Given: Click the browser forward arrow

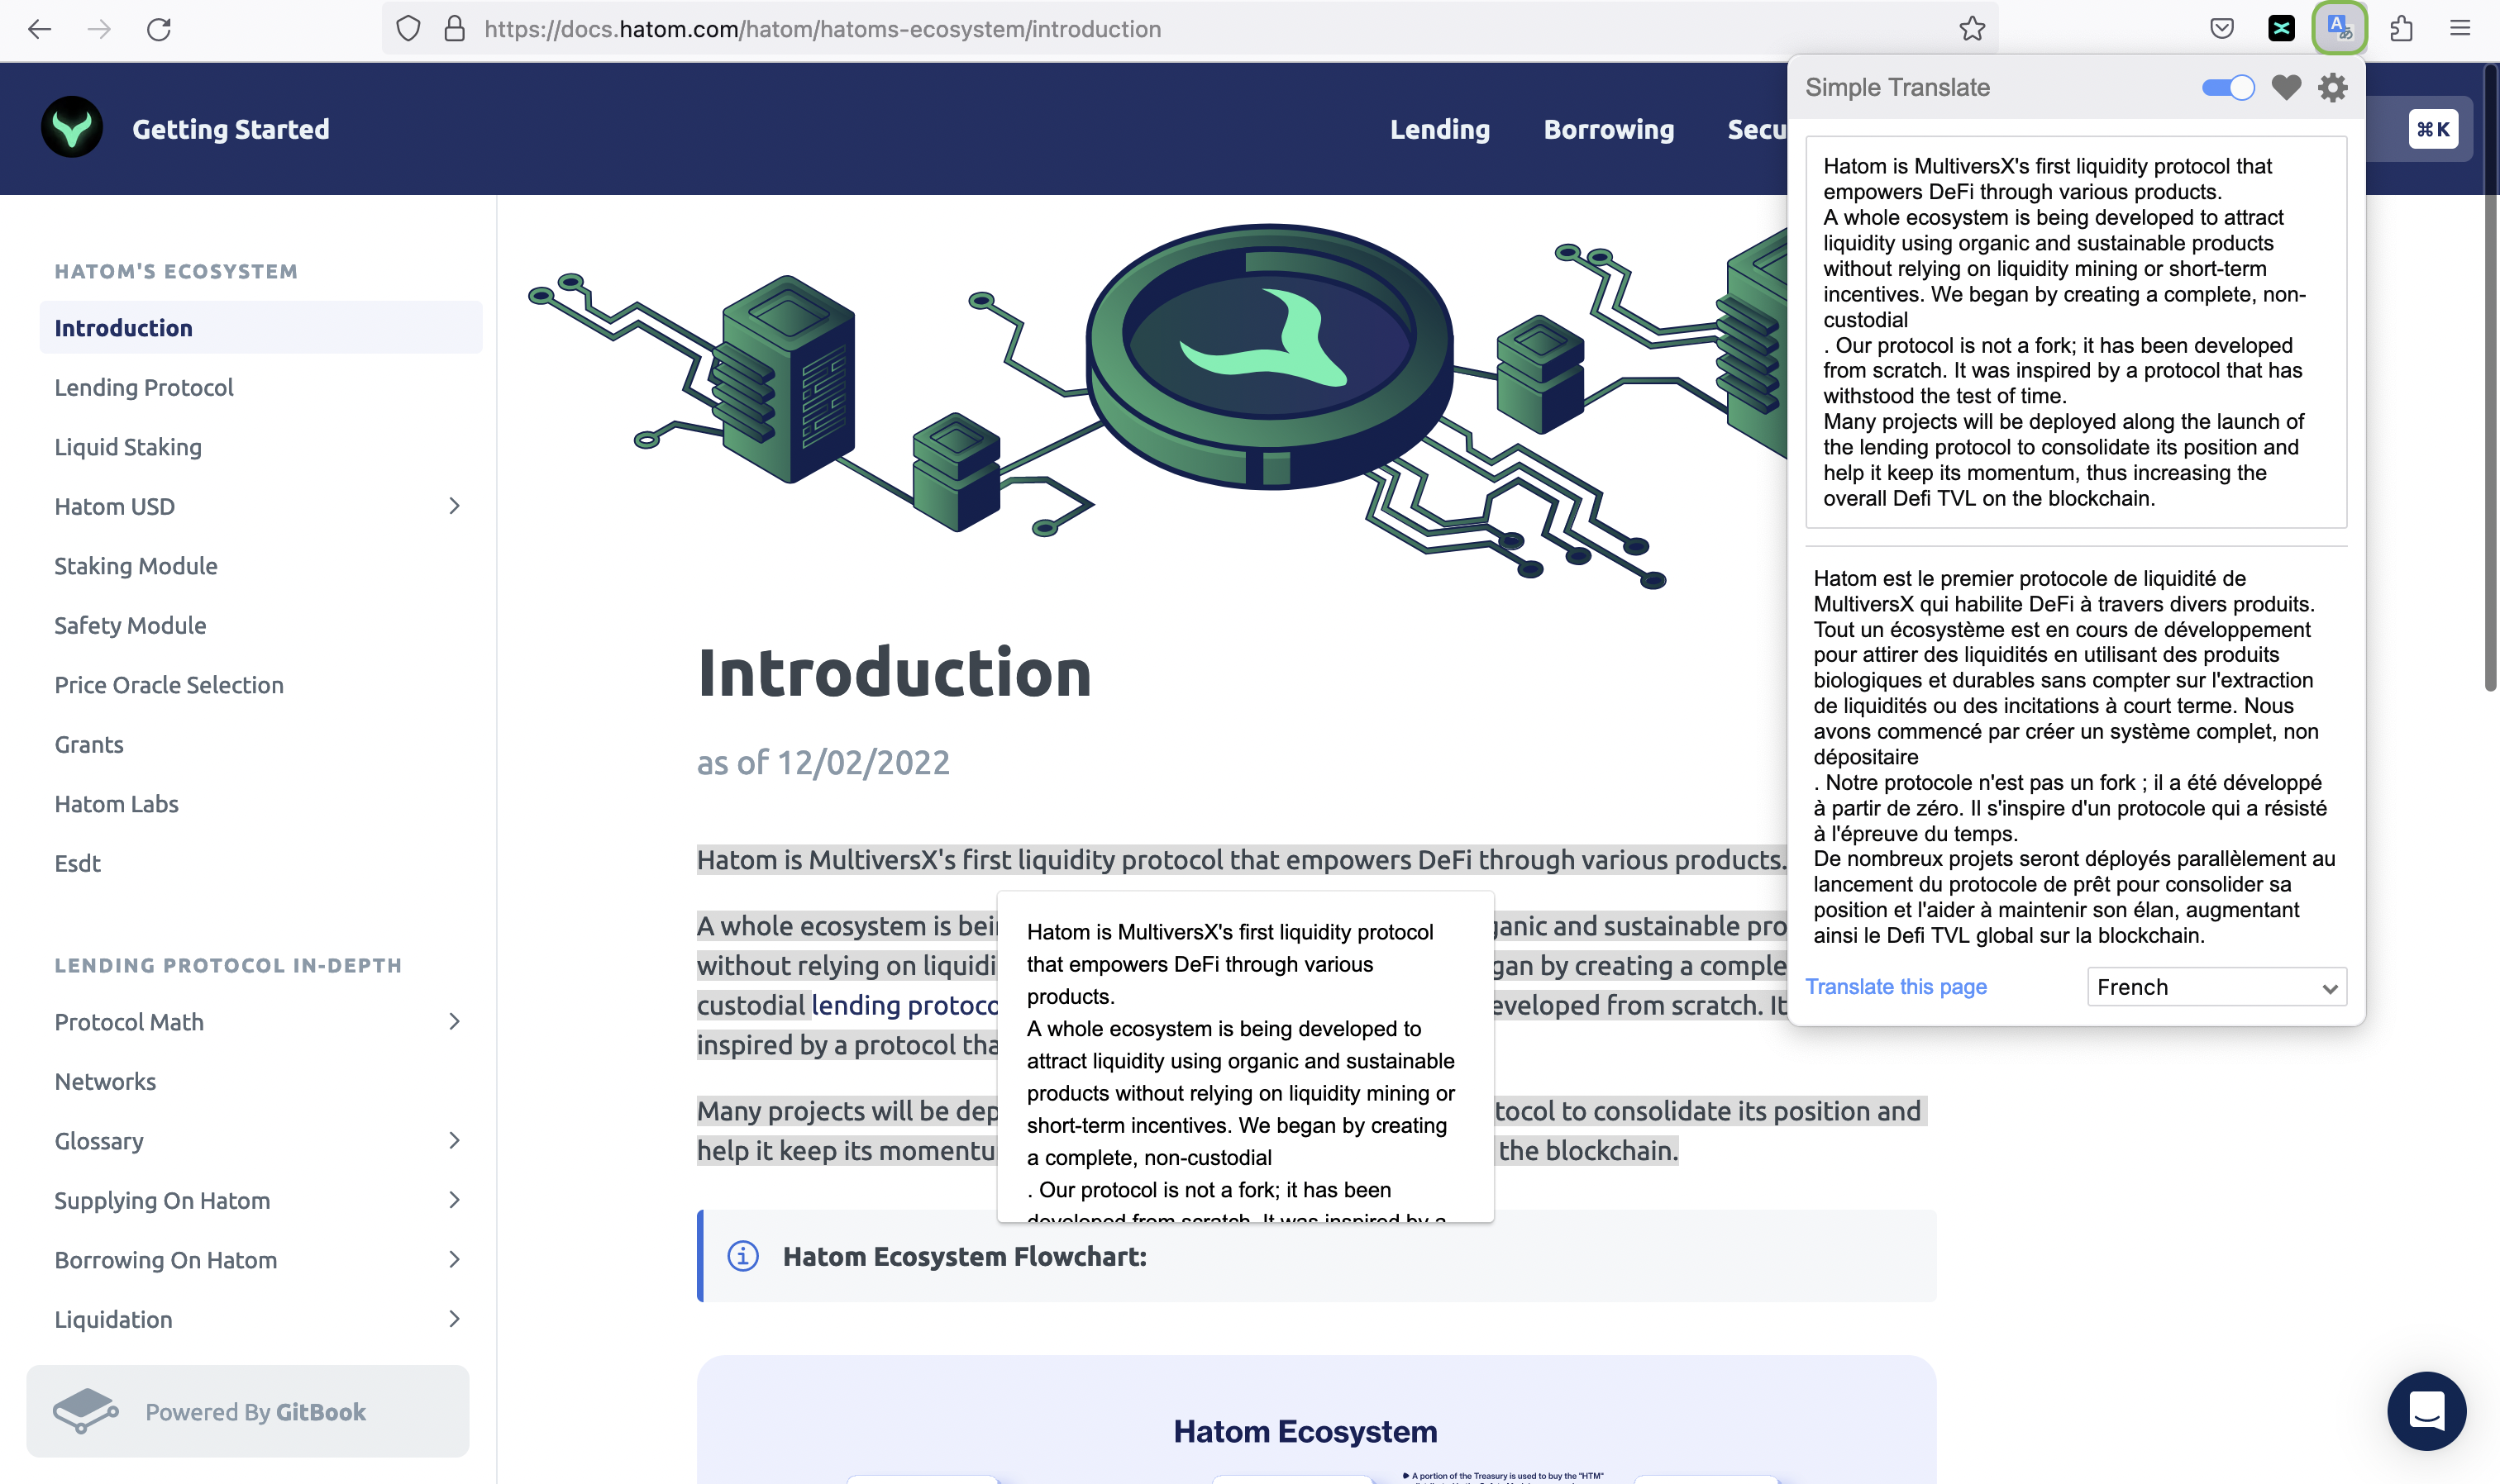Looking at the screenshot, I should pos(99,29).
